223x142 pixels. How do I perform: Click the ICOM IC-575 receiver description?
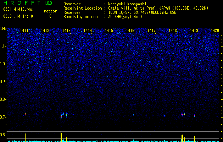point(142,12)
